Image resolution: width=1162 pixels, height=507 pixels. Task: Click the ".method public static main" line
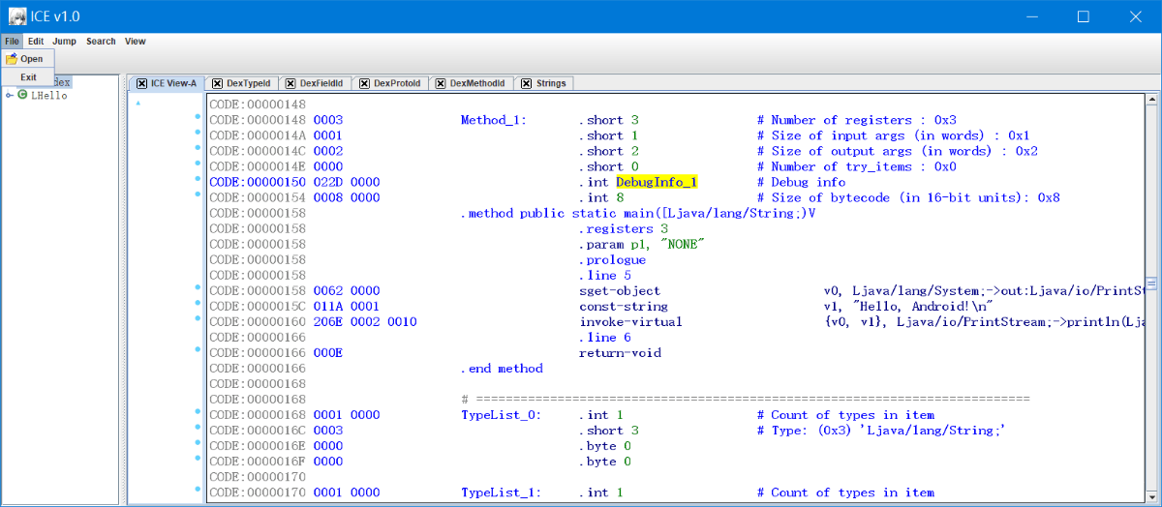pos(638,214)
